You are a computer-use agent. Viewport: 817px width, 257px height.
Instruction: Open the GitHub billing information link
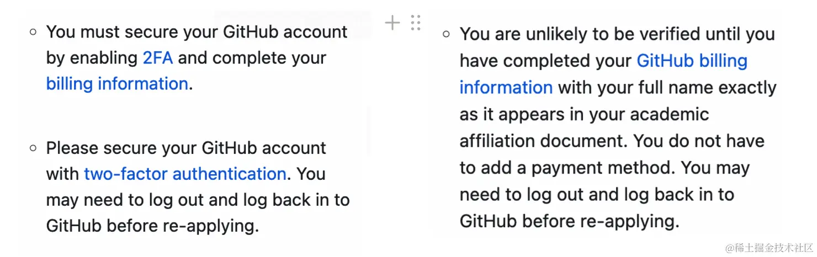point(692,61)
